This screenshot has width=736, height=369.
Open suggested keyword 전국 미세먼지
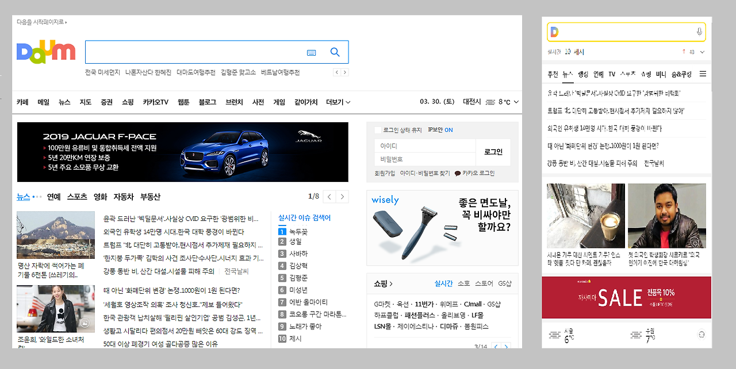coord(102,72)
